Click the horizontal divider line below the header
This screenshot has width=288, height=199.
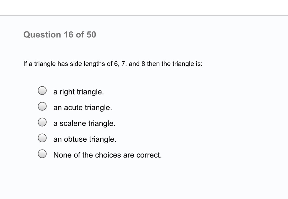pos(144,16)
